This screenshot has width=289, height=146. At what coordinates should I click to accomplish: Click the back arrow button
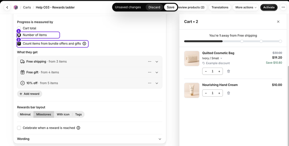tap(7, 8)
